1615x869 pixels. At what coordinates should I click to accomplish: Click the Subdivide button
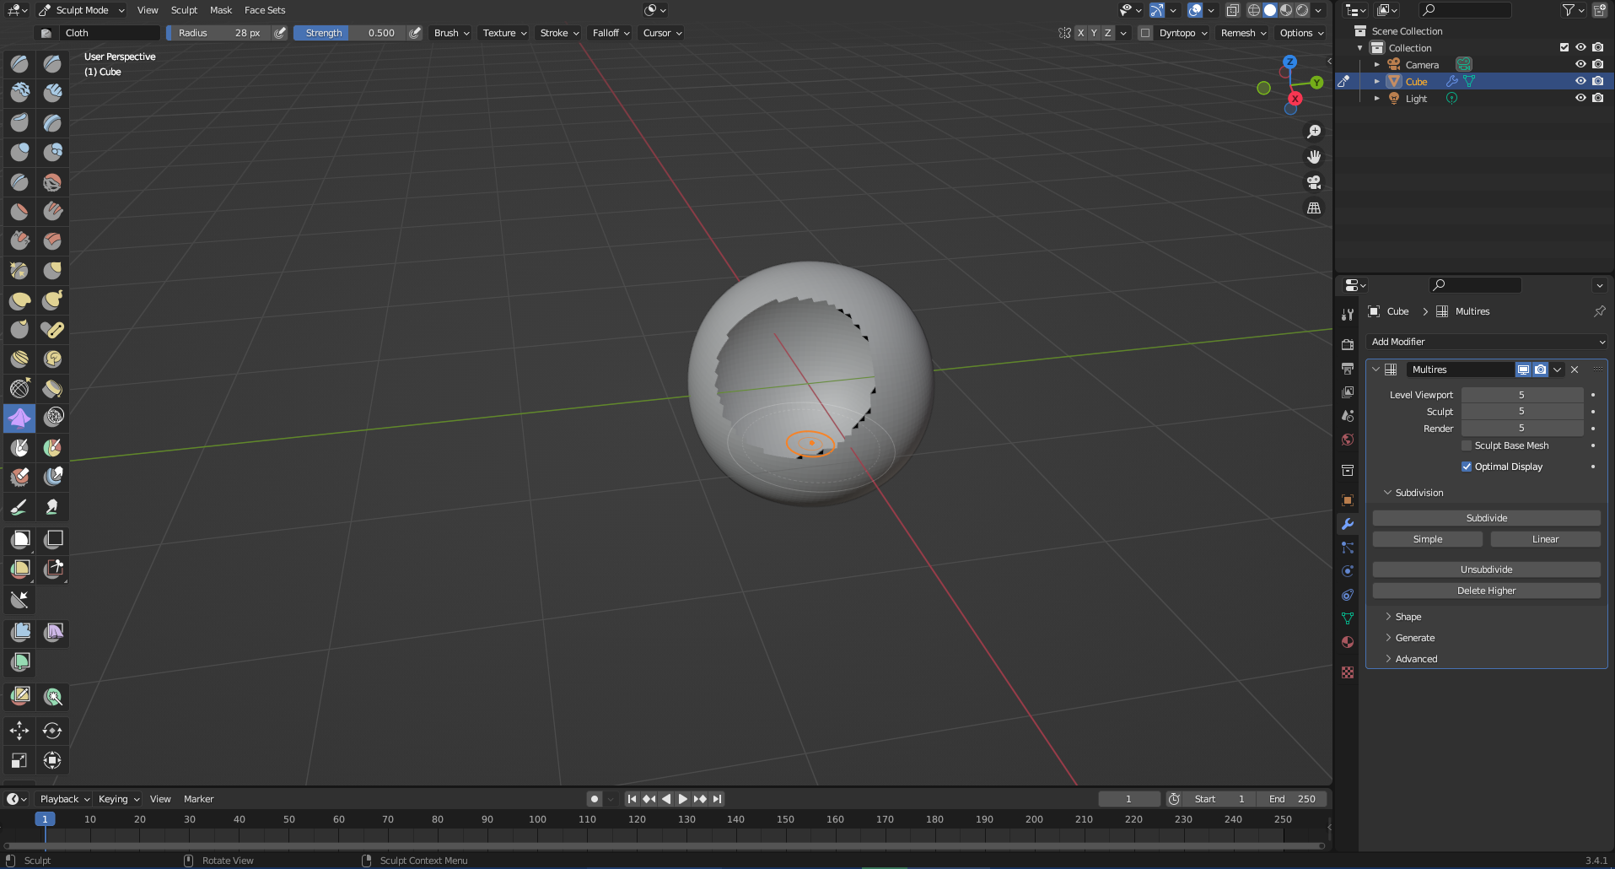tap(1486, 518)
